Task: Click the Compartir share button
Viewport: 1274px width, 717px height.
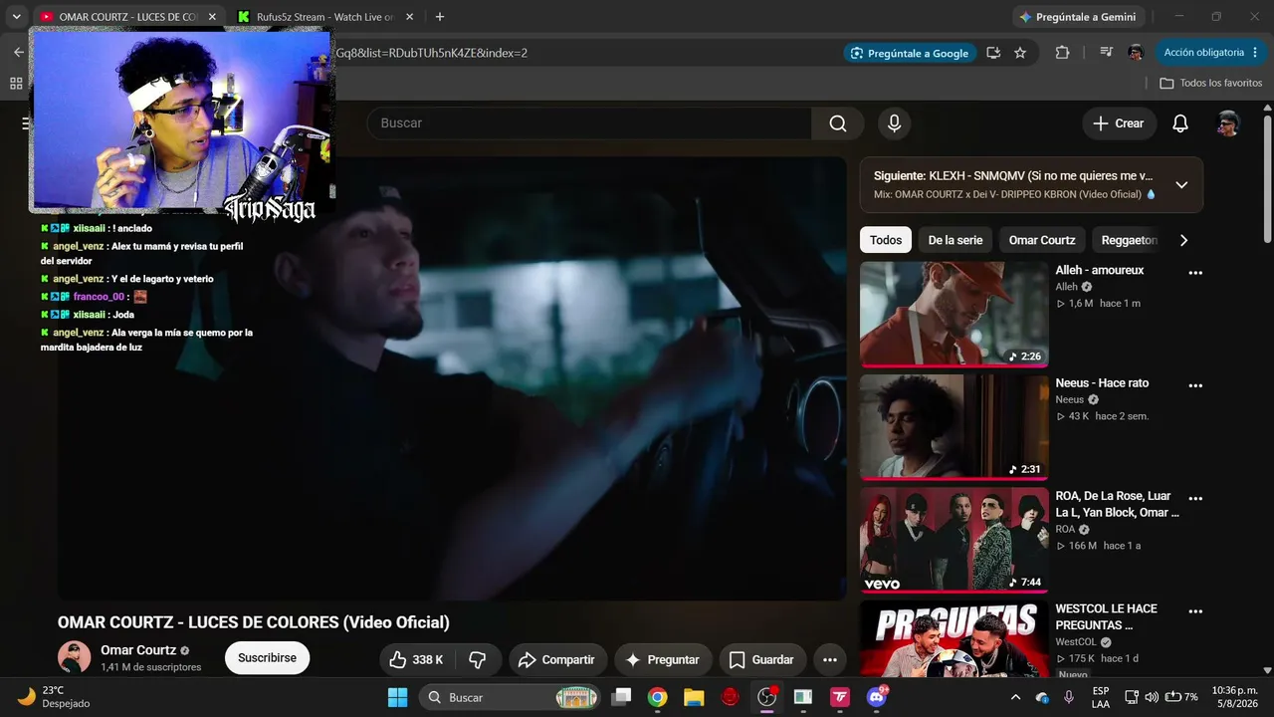Action: point(557,659)
